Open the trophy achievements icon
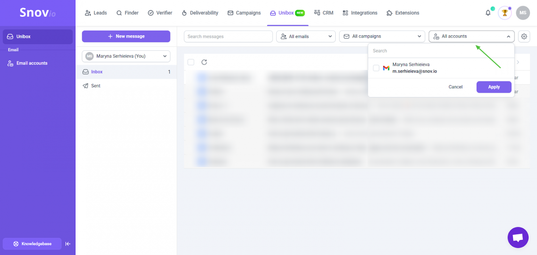This screenshot has width=537, height=255. point(504,13)
